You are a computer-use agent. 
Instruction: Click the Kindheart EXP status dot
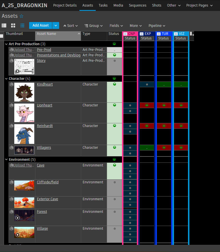click(147, 85)
